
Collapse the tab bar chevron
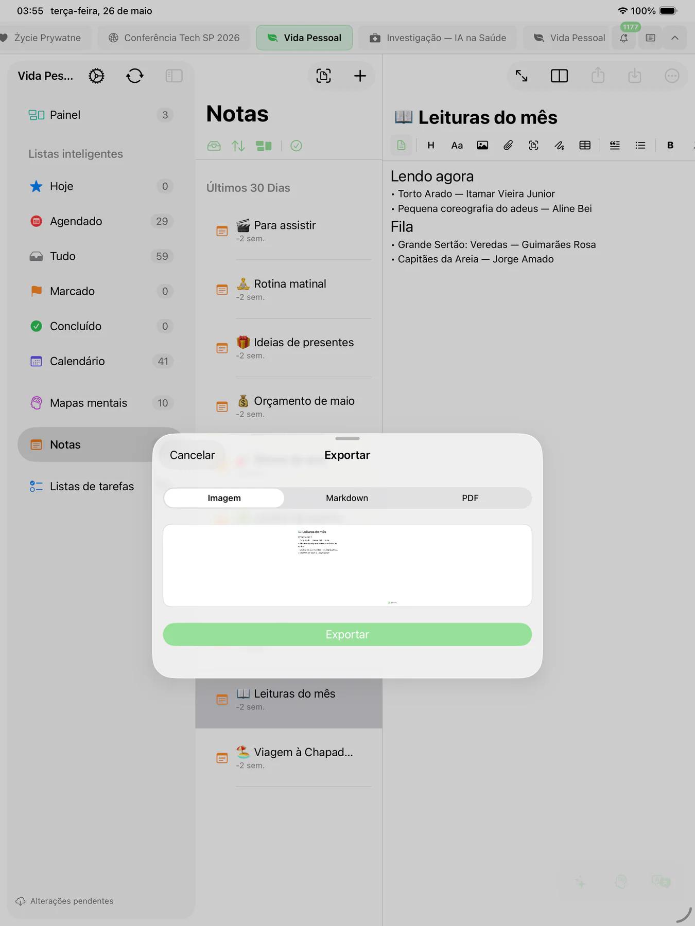point(675,38)
